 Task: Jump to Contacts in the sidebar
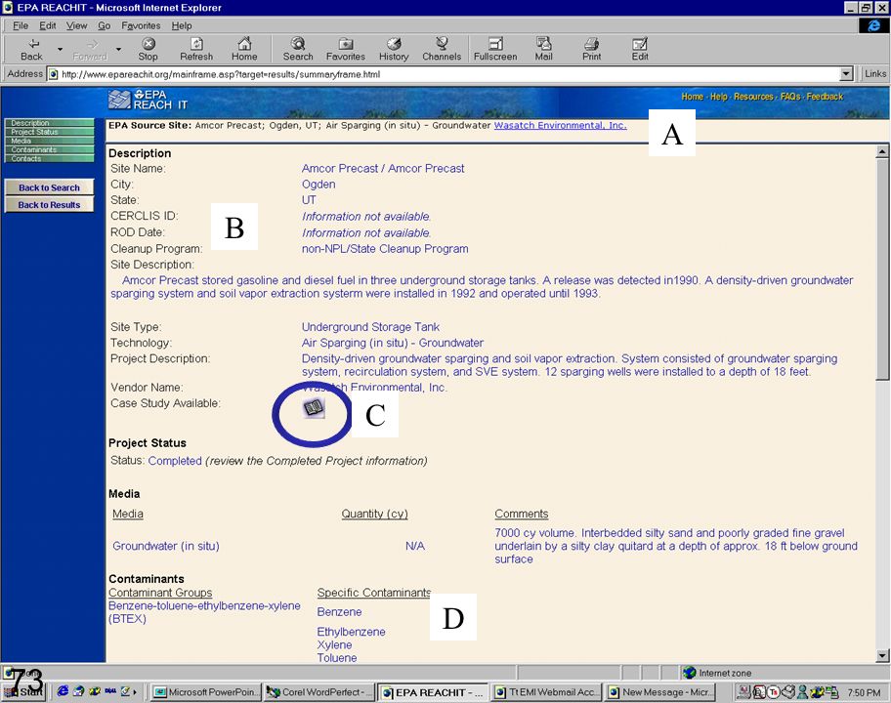pos(50,158)
